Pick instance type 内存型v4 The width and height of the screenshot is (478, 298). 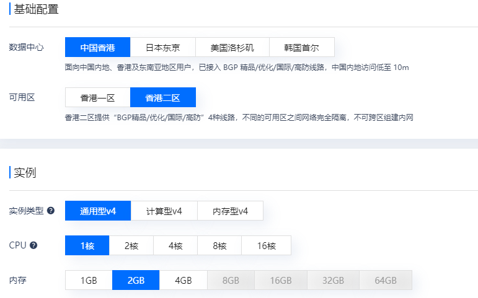(230, 211)
